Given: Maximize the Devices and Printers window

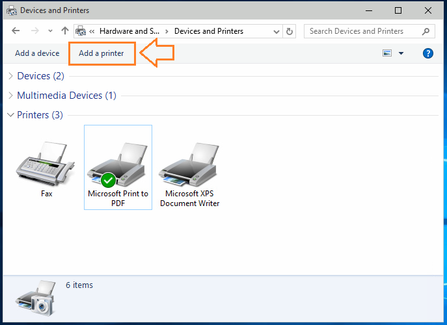Looking at the screenshot, I should [398, 10].
